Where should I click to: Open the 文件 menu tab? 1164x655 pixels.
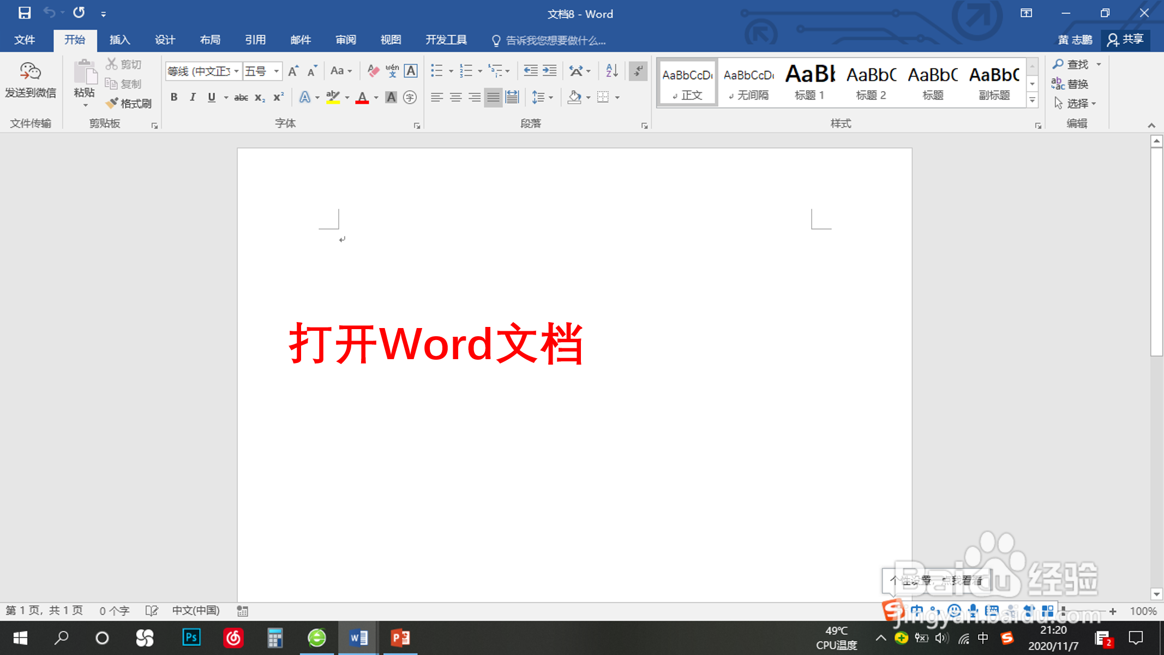point(25,40)
